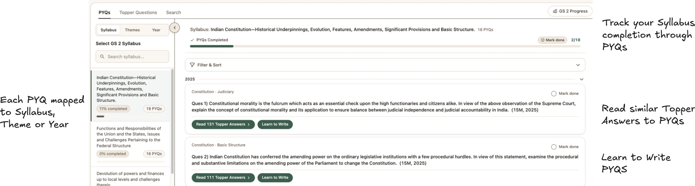The image size is (695, 186).
Task: Click the 2025 year heading
Action: pos(190,79)
